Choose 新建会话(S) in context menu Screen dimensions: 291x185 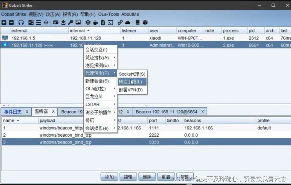pos(100,81)
